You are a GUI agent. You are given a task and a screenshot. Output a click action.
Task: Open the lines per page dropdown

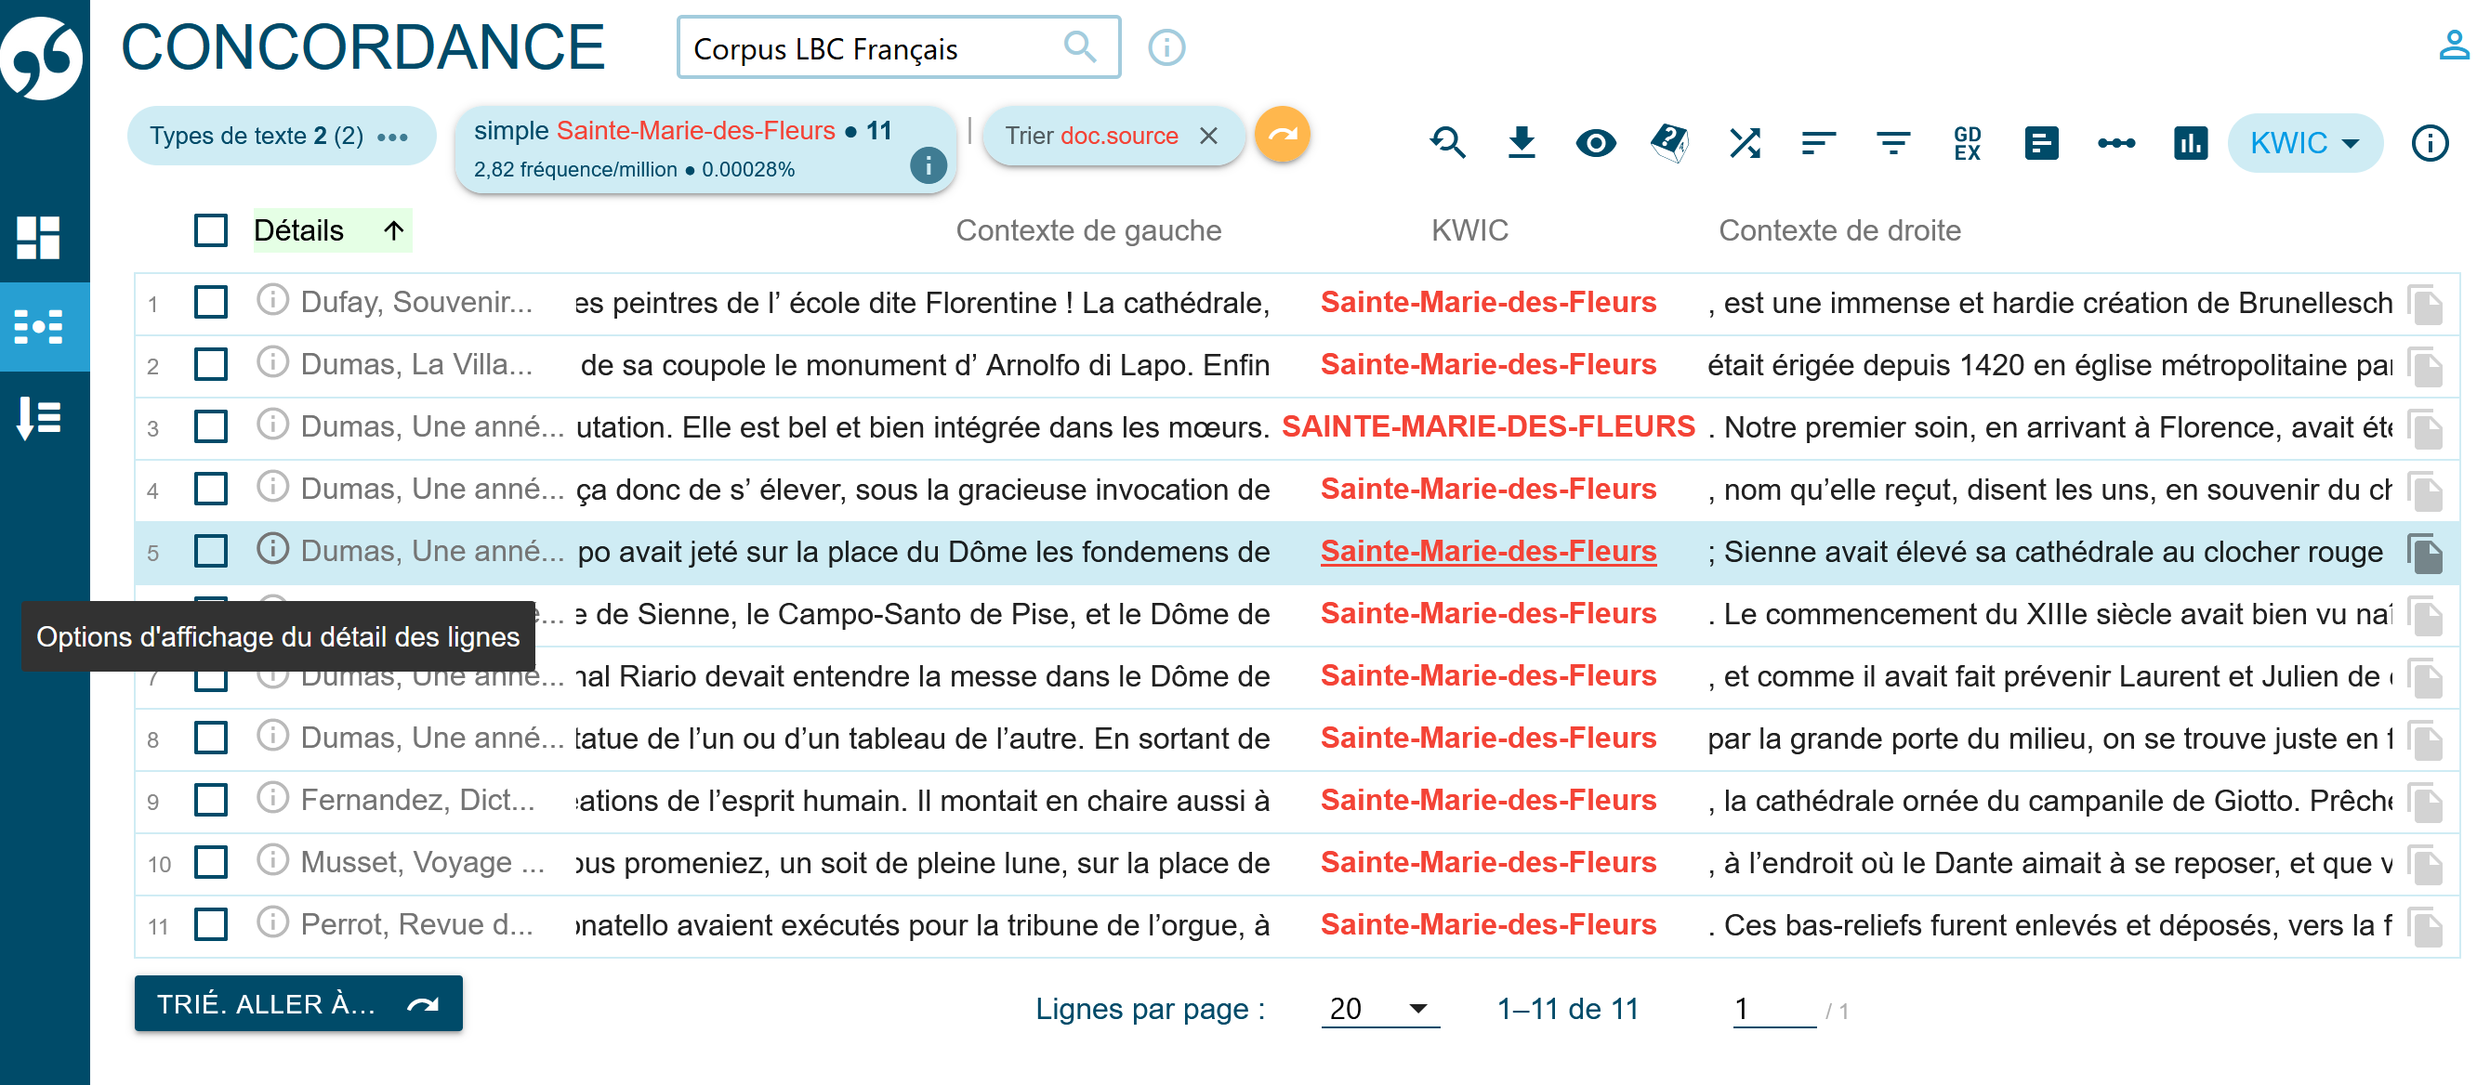coord(1379,1009)
